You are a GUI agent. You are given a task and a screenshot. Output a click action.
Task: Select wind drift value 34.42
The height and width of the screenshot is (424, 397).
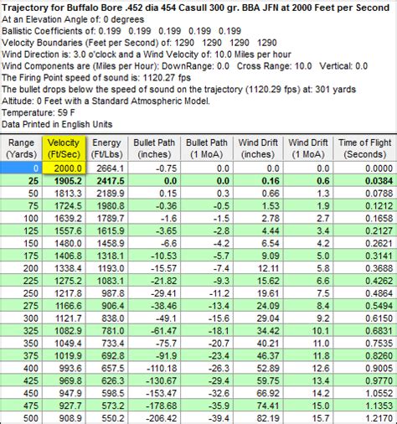click(x=258, y=331)
